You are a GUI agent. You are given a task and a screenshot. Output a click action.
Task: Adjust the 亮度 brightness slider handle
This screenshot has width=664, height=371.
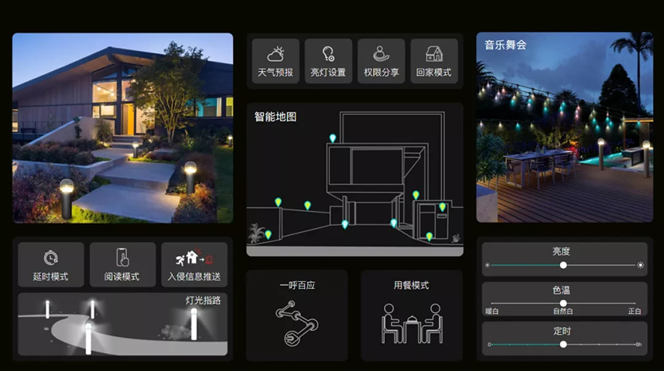(x=563, y=265)
